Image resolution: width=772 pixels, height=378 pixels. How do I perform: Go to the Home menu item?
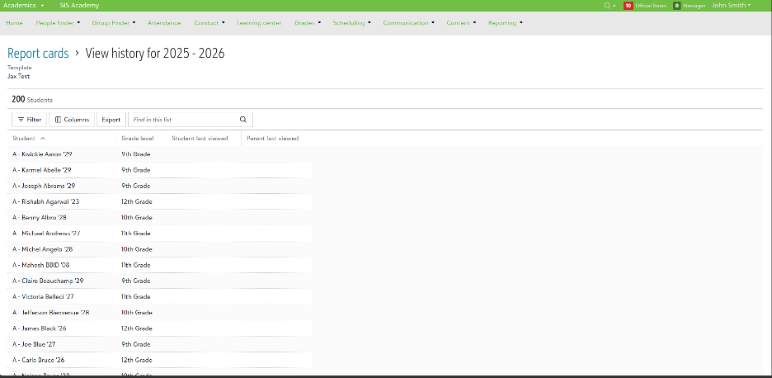(x=14, y=22)
